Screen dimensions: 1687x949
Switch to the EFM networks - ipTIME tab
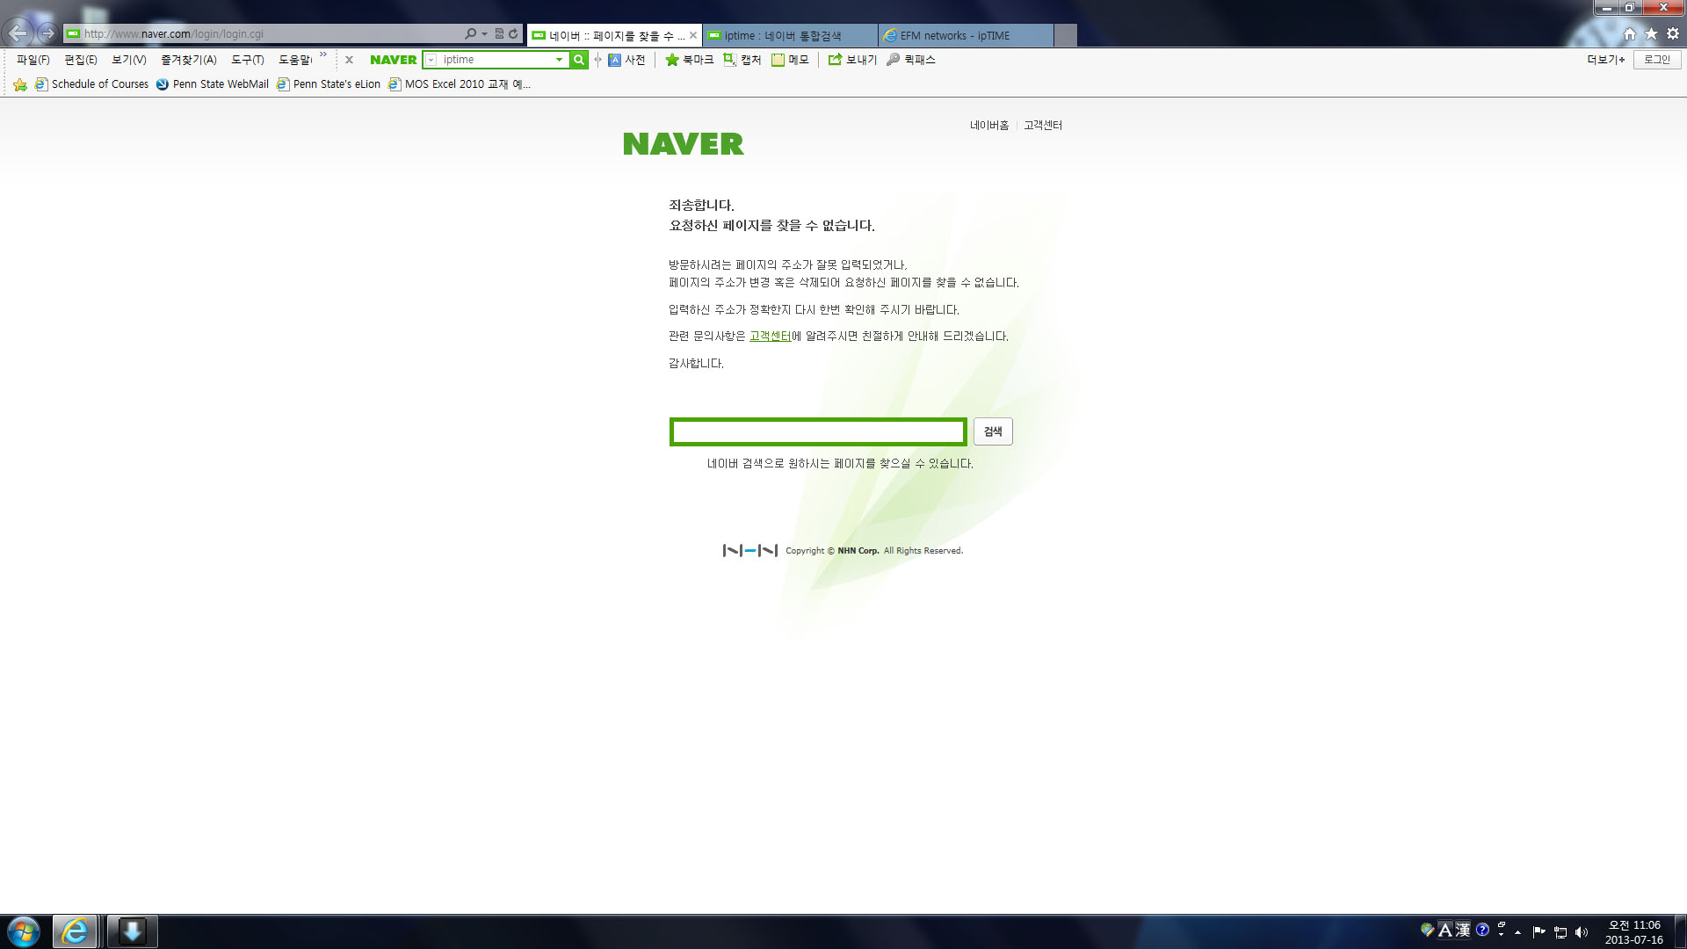coord(966,35)
